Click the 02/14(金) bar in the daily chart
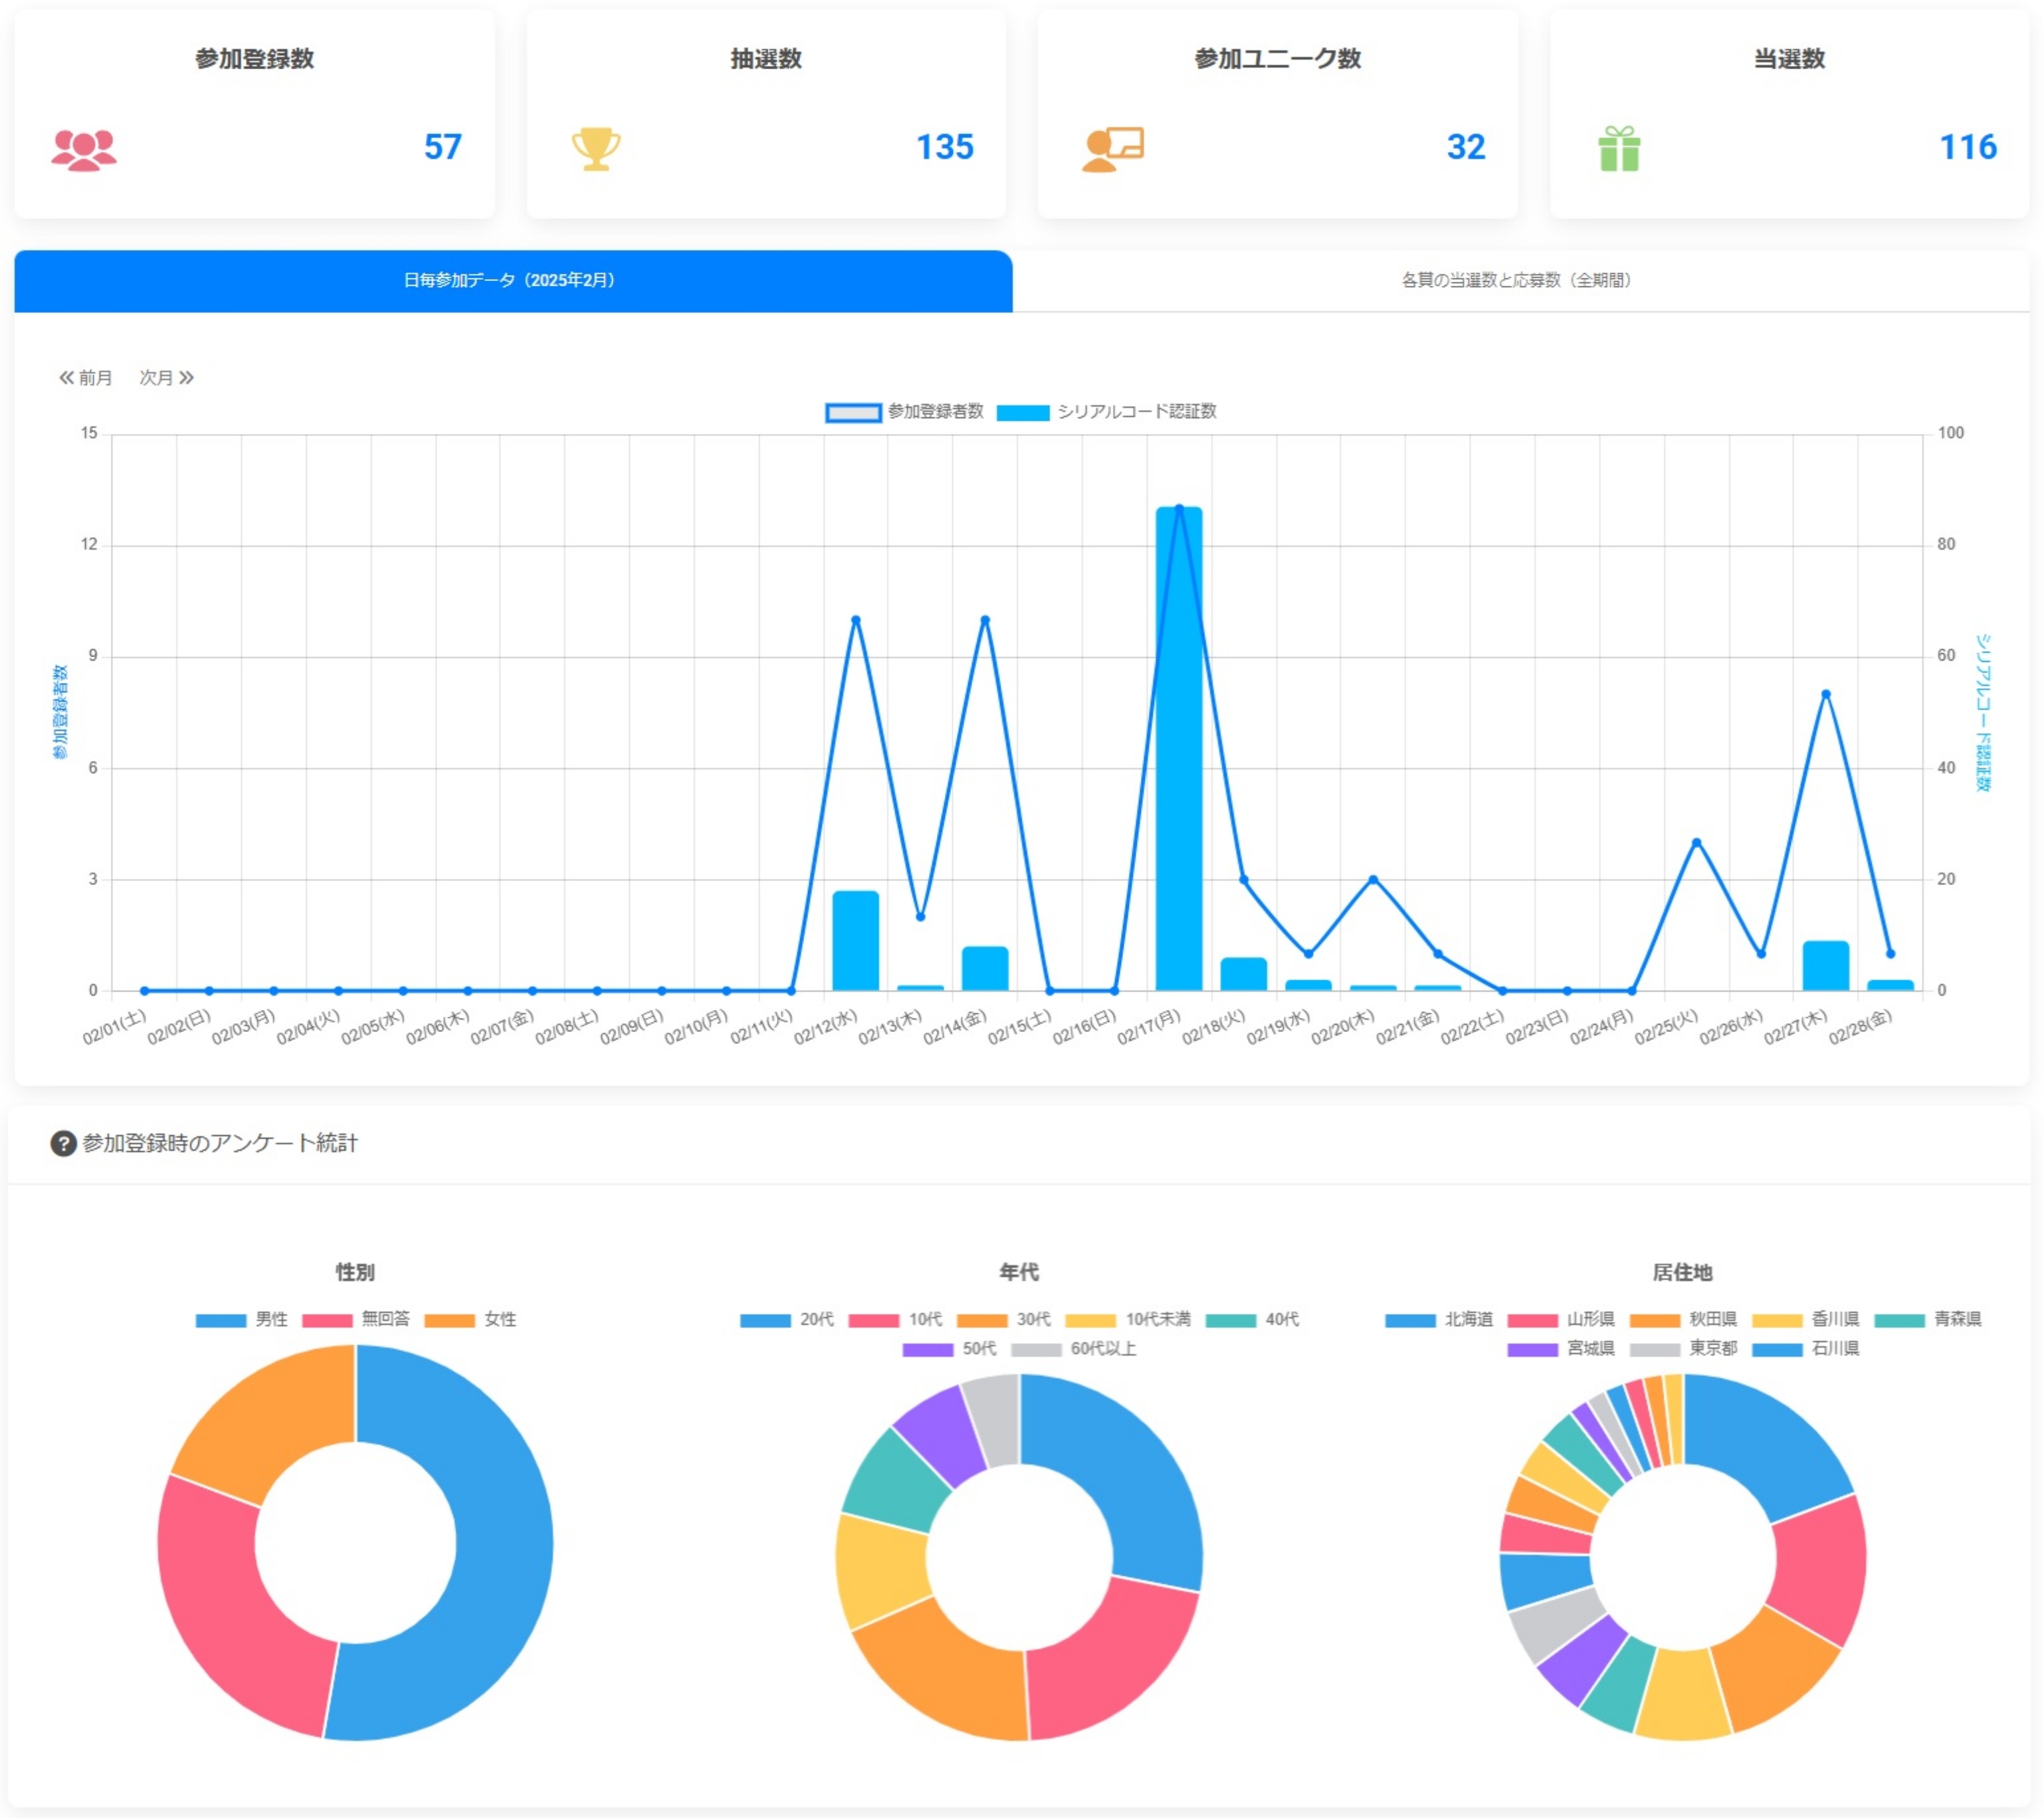Viewport: 2044px width, 1818px height. [985, 969]
